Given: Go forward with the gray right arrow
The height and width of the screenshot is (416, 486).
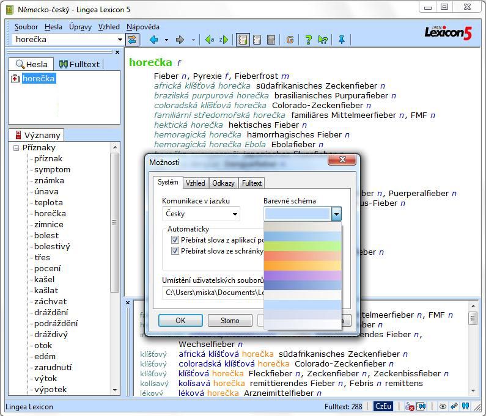Looking at the screenshot, I should click(180, 40).
